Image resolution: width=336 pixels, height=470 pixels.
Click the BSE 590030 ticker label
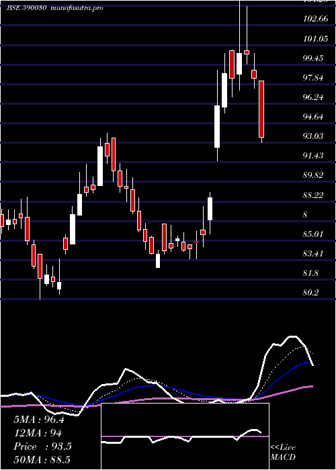click(x=26, y=8)
